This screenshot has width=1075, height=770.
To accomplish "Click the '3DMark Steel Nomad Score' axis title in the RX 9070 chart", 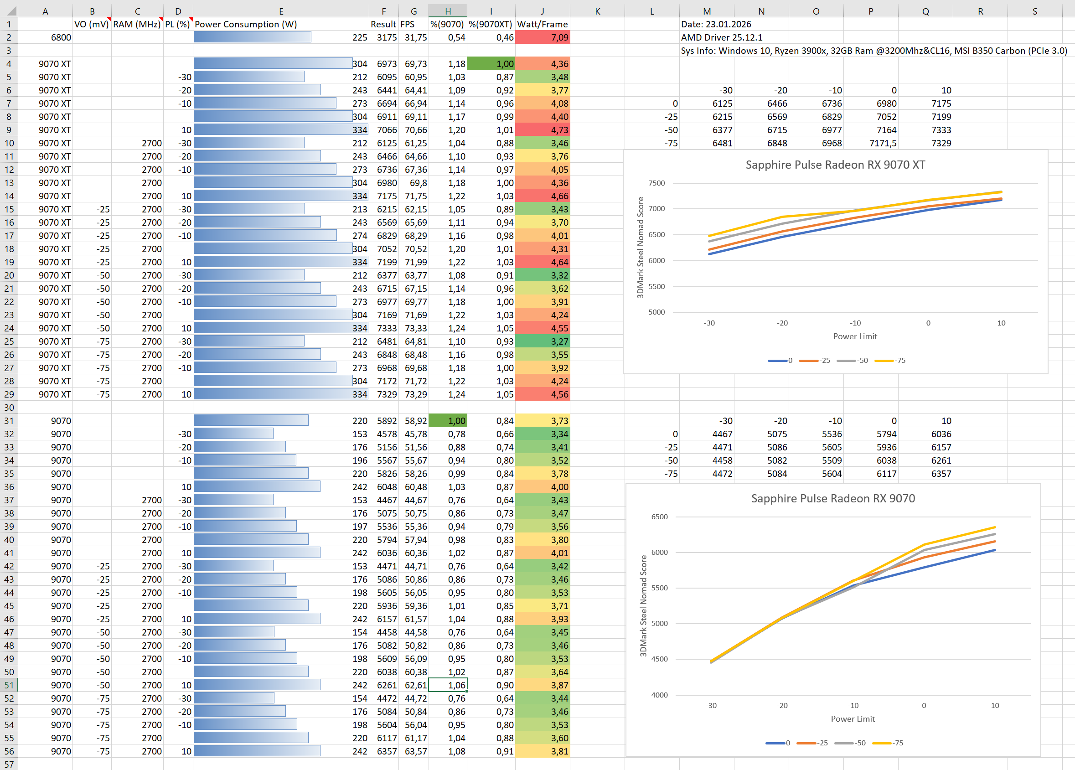I will [643, 605].
